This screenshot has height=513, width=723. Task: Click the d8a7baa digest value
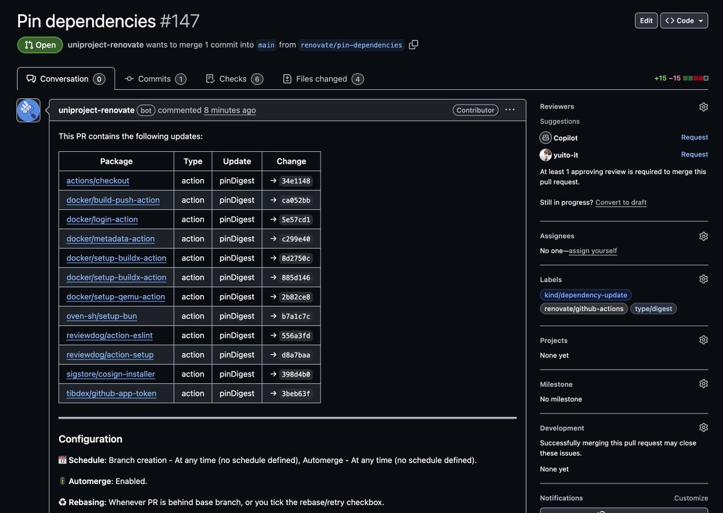[296, 354]
